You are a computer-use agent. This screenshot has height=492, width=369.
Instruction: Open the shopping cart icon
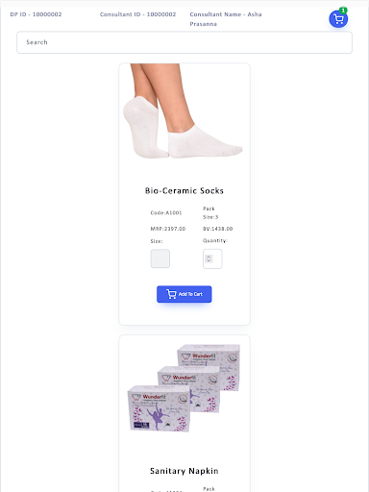tap(338, 19)
